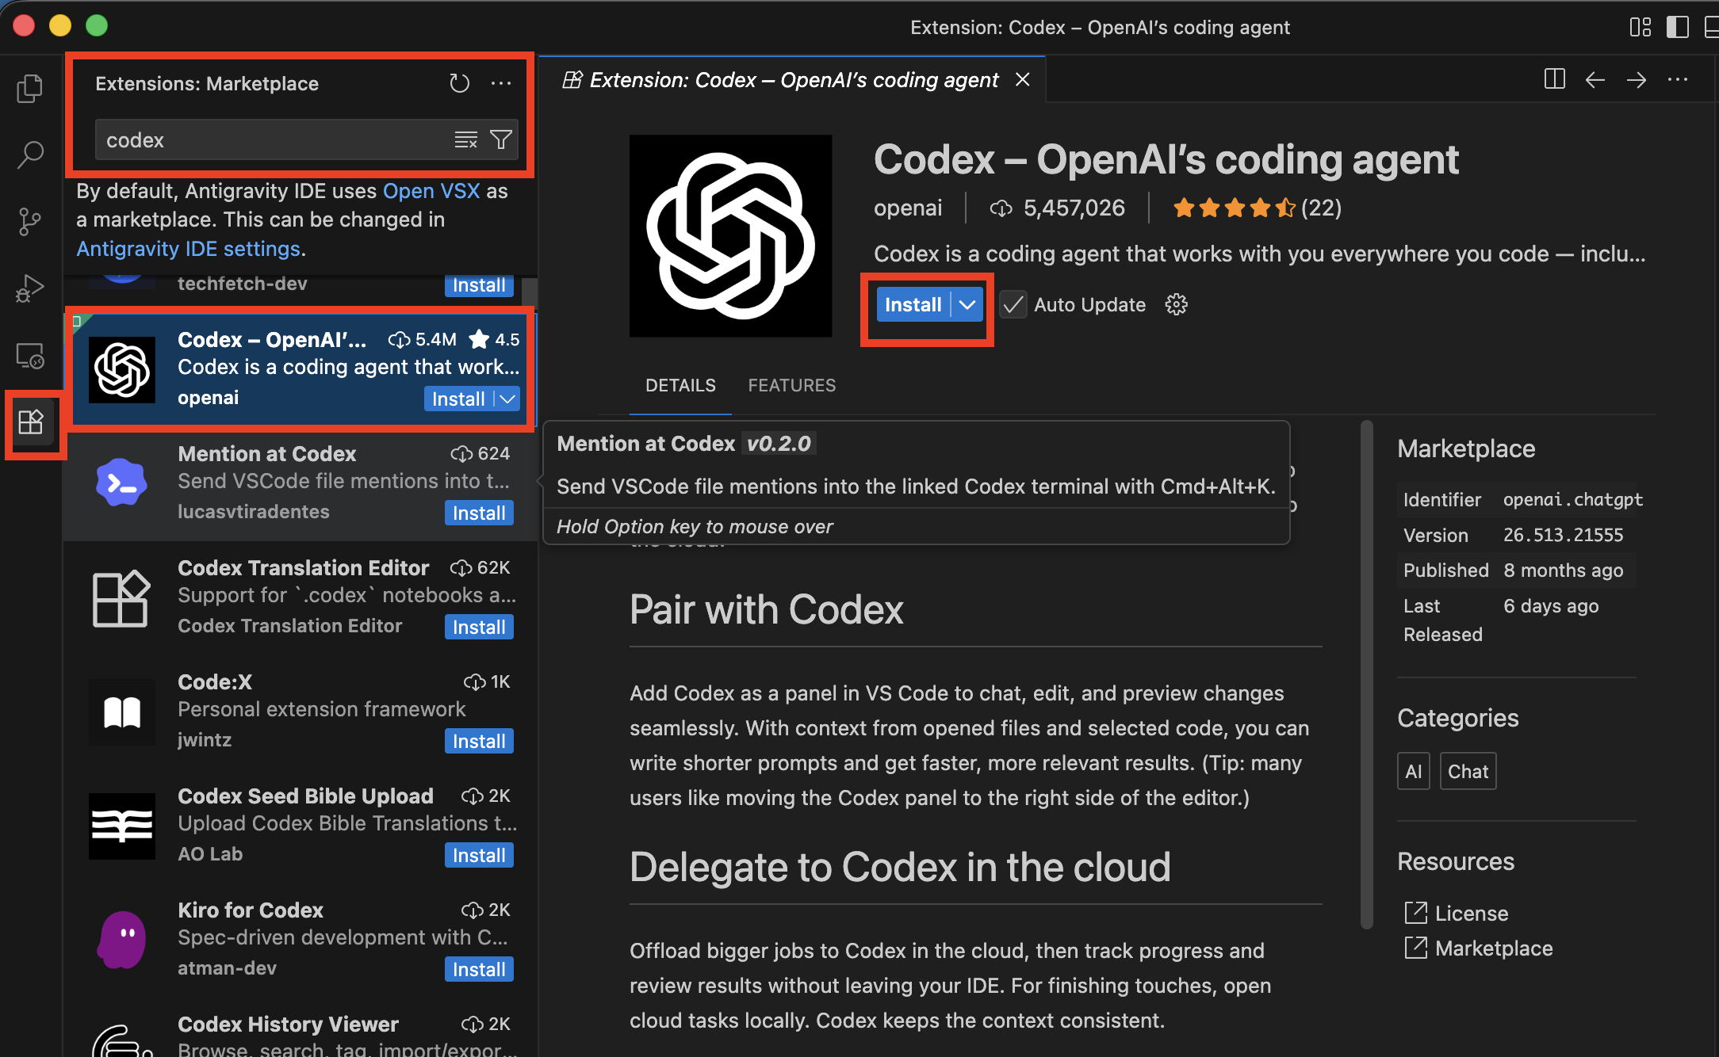Expand install dropdown on Codex list item

pyautogui.click(x=507, y=399)
